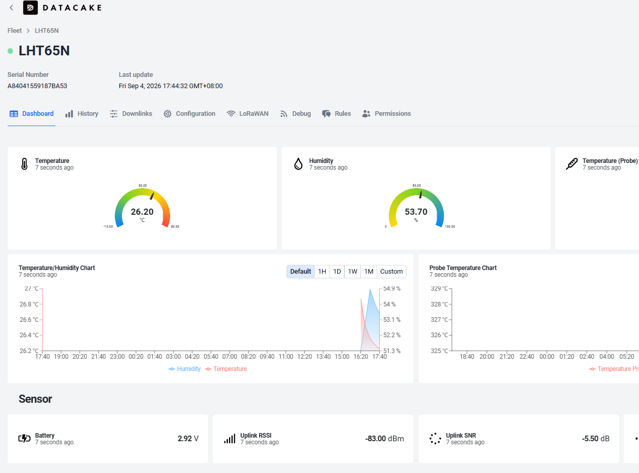Click the Temperature/Humidity Chart title
The height and width of the screenshot is (473, 639).
pyautogui.click(x=57, y=268)
